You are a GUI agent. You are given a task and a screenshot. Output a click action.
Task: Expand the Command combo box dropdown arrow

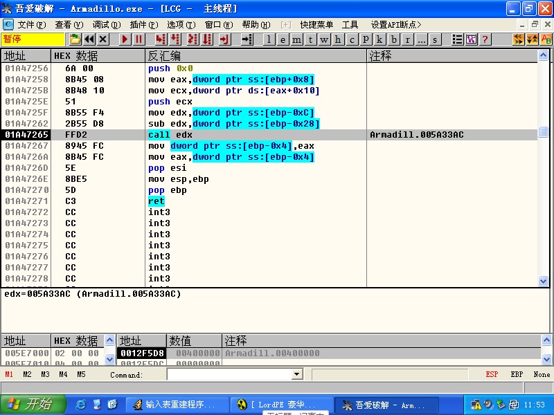[x=298, y=374]
